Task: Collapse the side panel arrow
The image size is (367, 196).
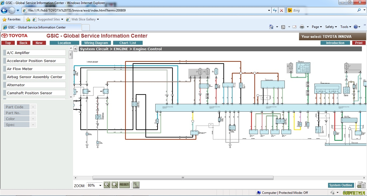Action: click(75, 49)
